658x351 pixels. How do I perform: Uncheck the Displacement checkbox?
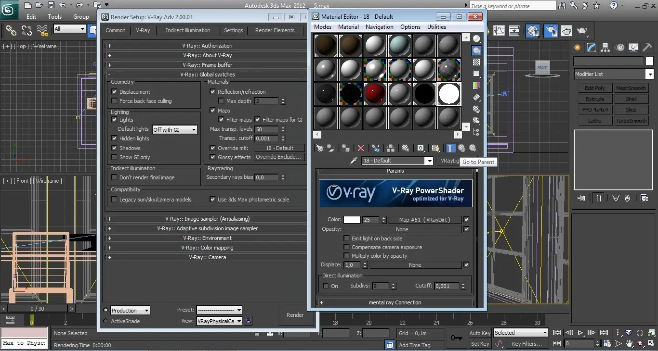click(114, 91)
